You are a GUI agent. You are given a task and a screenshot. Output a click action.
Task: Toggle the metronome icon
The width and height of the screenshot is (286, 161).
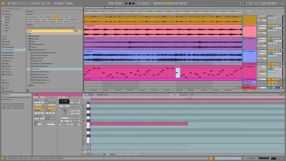[40, 3]
